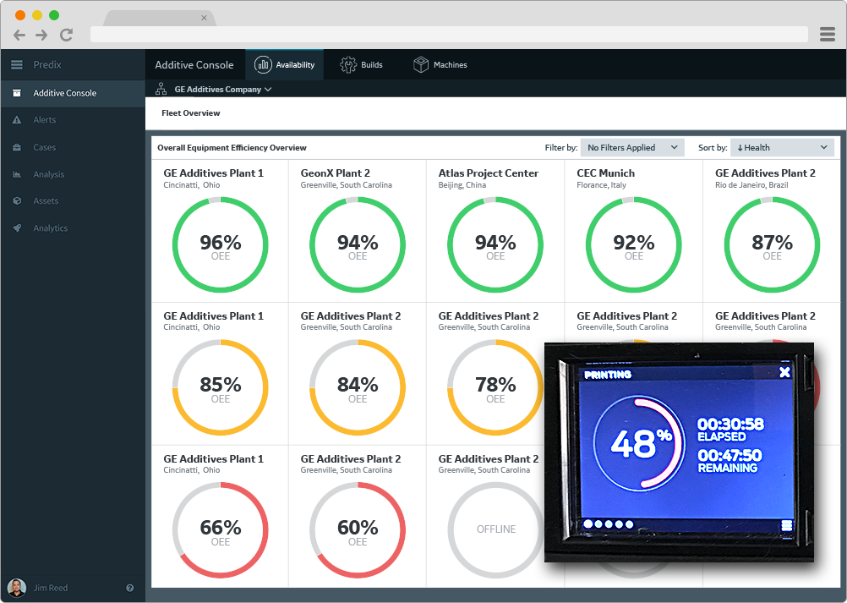Image resolution: width=847 pixels, height=603 pixels.
Task: Open the browser hamburger menu
Action: (x=827, y=34)
